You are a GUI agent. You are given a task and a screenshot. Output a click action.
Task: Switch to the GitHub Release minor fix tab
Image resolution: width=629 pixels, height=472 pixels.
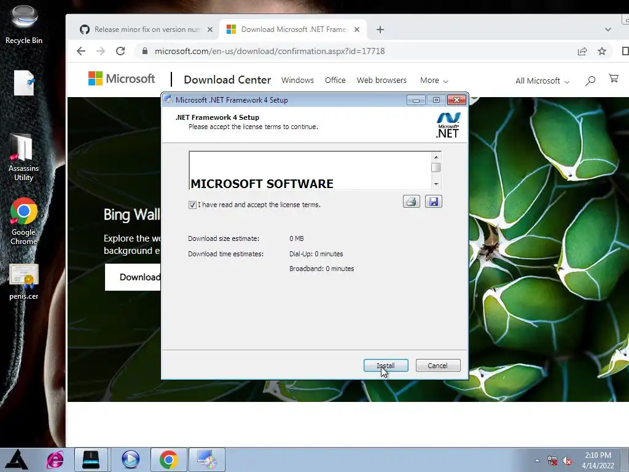(x=146, y=29)
